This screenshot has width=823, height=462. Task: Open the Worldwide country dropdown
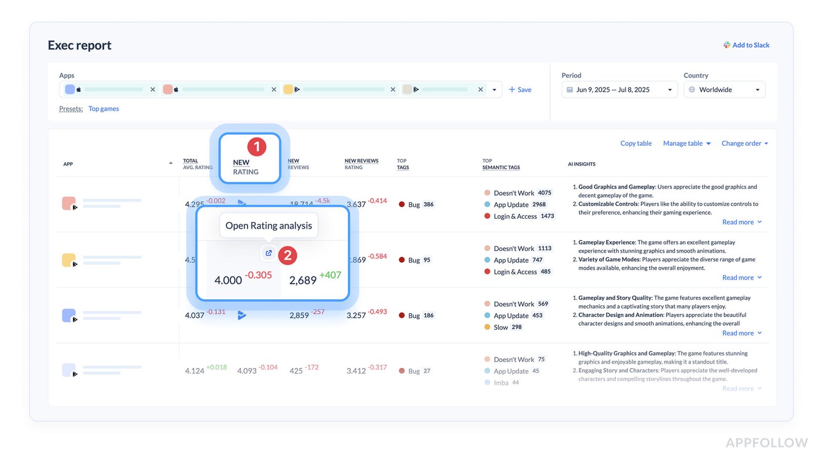click(x=757, y=90)
